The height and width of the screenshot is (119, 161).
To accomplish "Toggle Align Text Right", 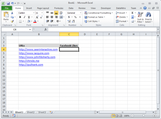I will coord(56,17).
